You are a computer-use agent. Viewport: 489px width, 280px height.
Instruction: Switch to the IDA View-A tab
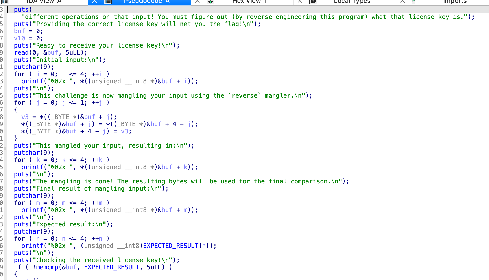pyautogui.click(x=44, y=2)
